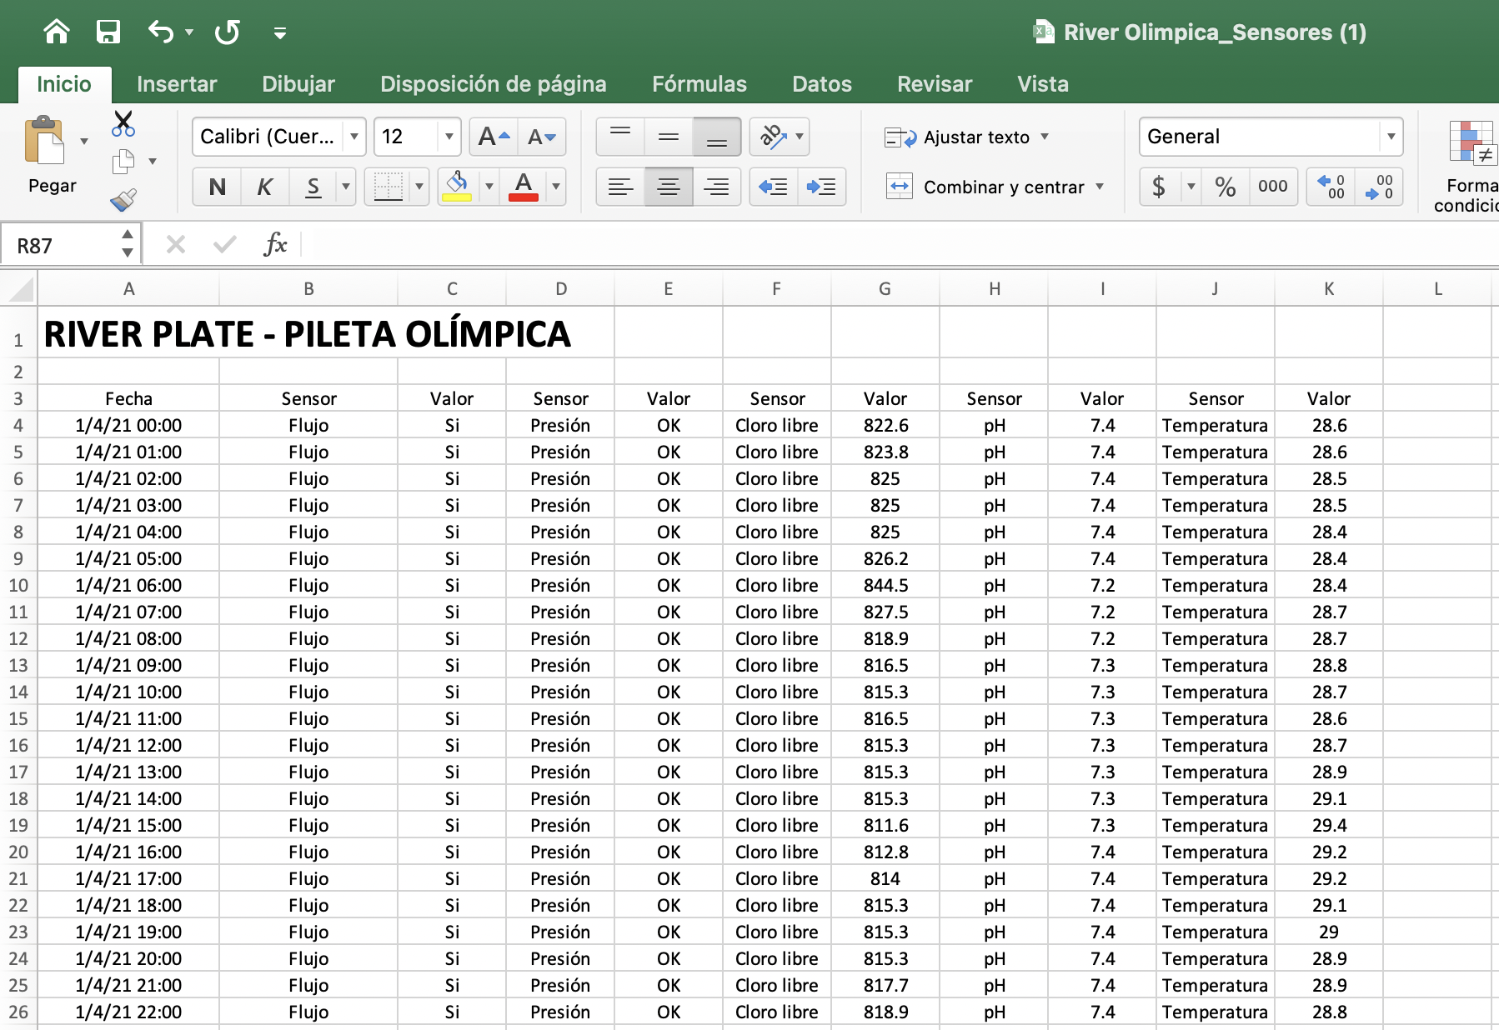Expand Combinar y centrar options arrow
This screenshot has width=1499, height=1030.
1100,187
